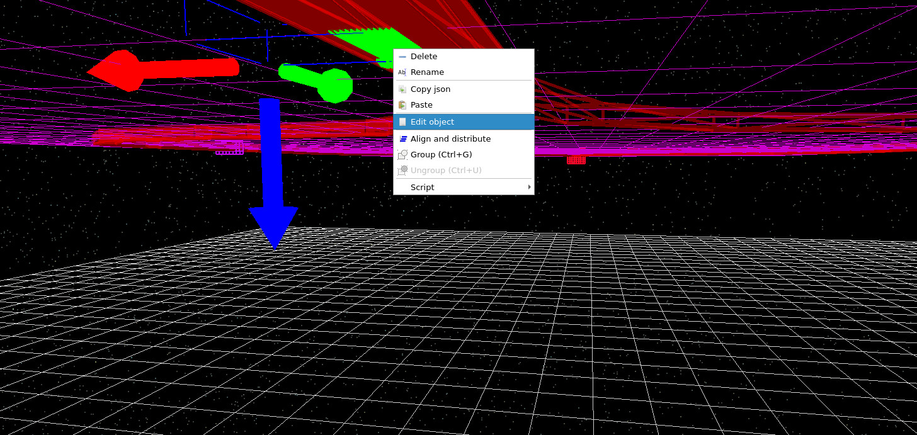Select Rename in the context menu

tap(427, 72)
